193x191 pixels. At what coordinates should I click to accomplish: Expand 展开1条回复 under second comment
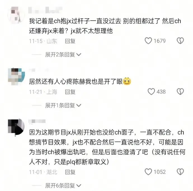coord(63,106)
